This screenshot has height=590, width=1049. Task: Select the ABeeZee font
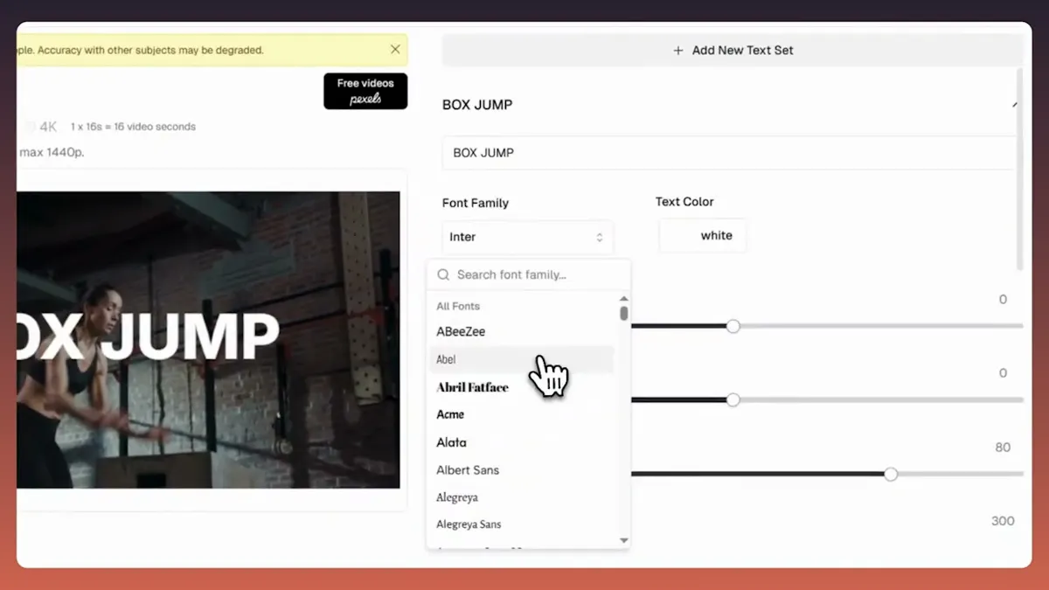(521, 331)
